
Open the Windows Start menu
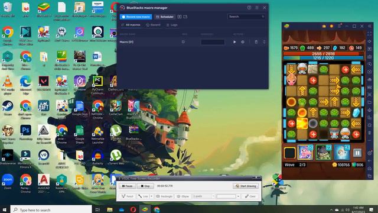click(x=5, y=209)
